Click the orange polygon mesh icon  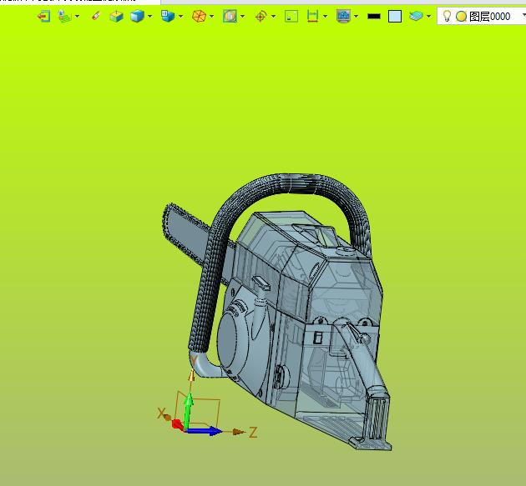click(x=199, y=16)
